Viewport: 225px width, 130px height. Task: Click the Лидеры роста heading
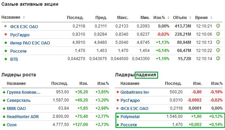(x=19, y=75)
